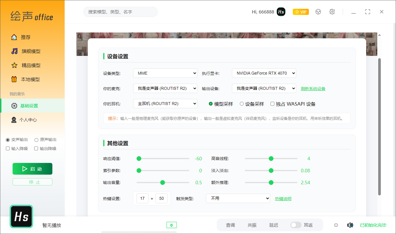
Task: Enable the 输入降噪 checkbox
Action: pos(8,149)
